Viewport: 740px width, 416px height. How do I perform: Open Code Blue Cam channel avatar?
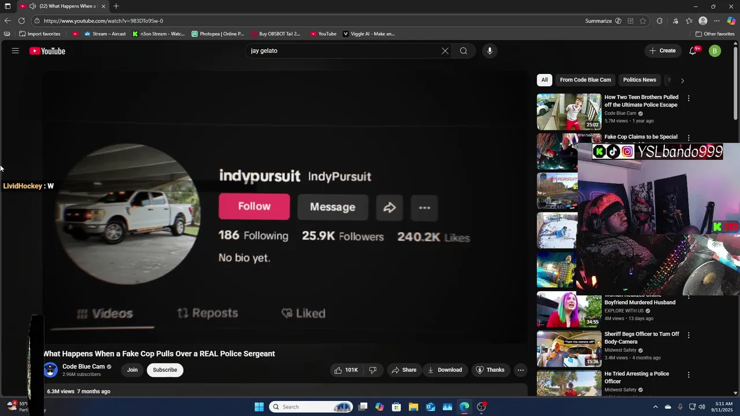click(51, 370)
